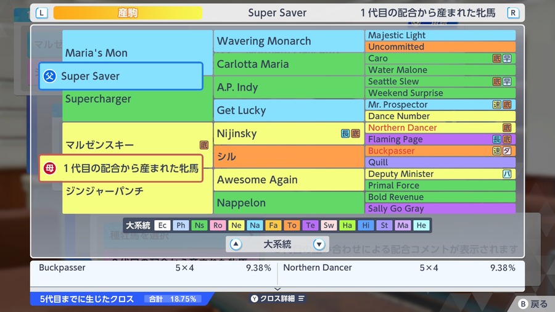
Task: Click the To lineage color swatch
Action: coord(292,225)
